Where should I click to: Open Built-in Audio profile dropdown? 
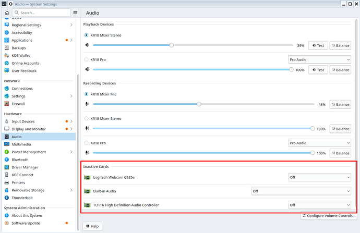[x=301, y=191]
